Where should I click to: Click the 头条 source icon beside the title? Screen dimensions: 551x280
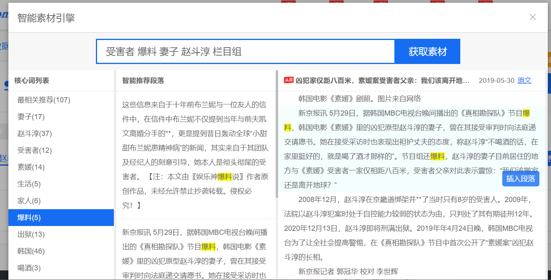click(288, 80)
